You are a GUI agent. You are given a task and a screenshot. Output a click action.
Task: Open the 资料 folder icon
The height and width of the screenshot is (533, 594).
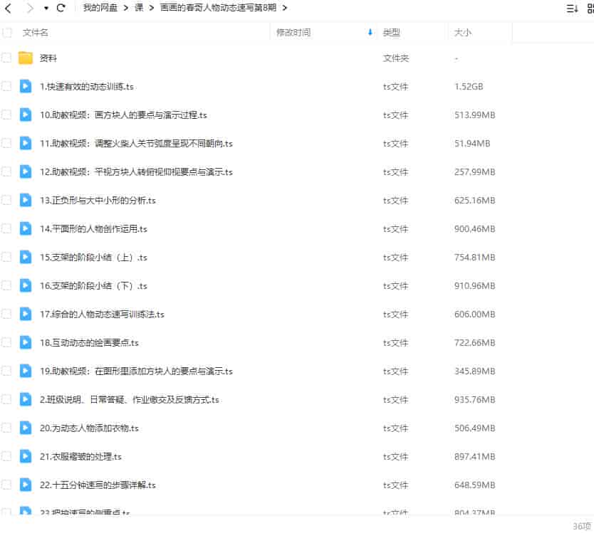coord(26,58)
